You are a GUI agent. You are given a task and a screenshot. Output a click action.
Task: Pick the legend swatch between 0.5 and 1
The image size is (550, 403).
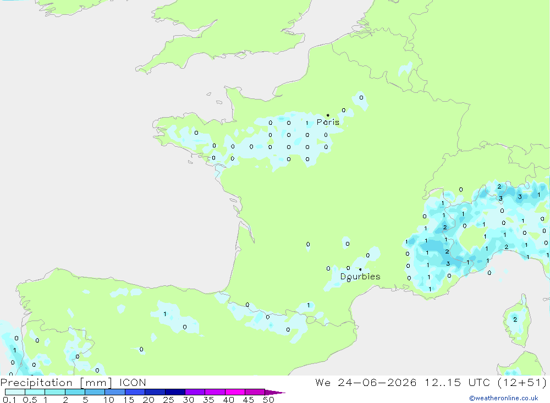coord(35,392)
